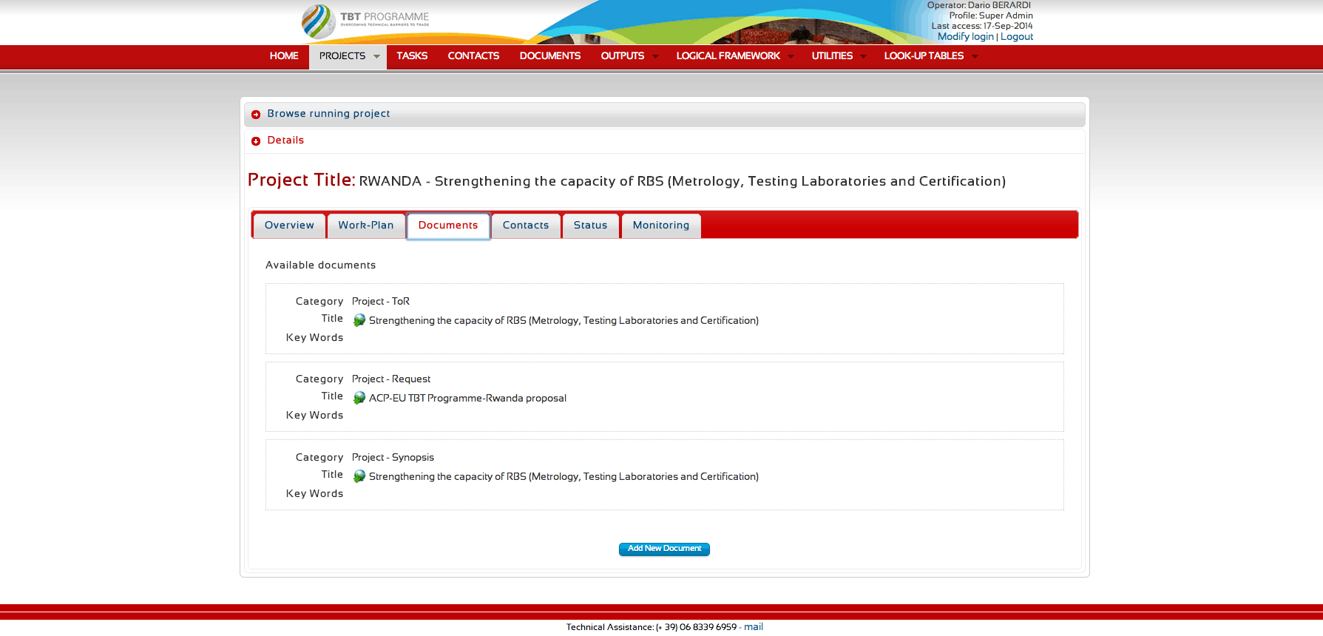Switch to the Work-Plan tab
Image resolution: width=1323 pixels, height=636 pixels.
click(x=366, y=226)
